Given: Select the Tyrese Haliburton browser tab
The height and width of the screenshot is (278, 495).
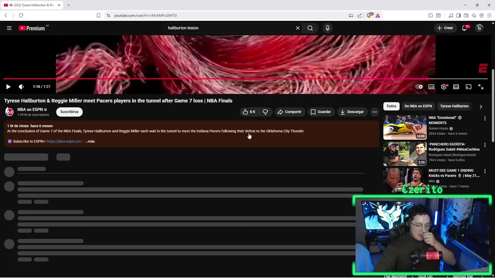Looking at the screenshot, I should click(x=32, y=5).
